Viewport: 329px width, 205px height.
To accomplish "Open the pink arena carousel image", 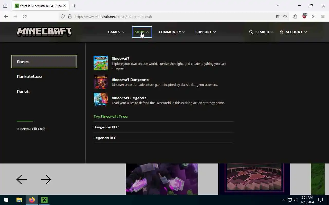I will 254,179.
